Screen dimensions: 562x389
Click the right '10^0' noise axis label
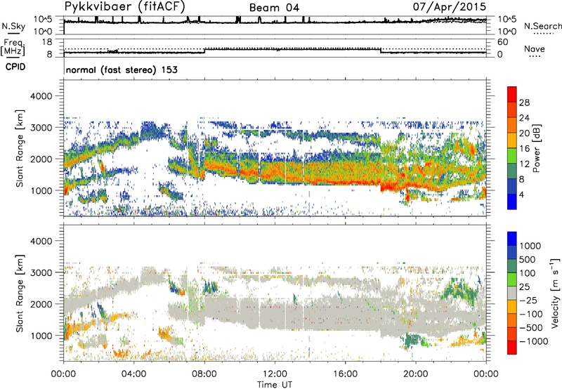pyautogui.click(x=507, y=32)
